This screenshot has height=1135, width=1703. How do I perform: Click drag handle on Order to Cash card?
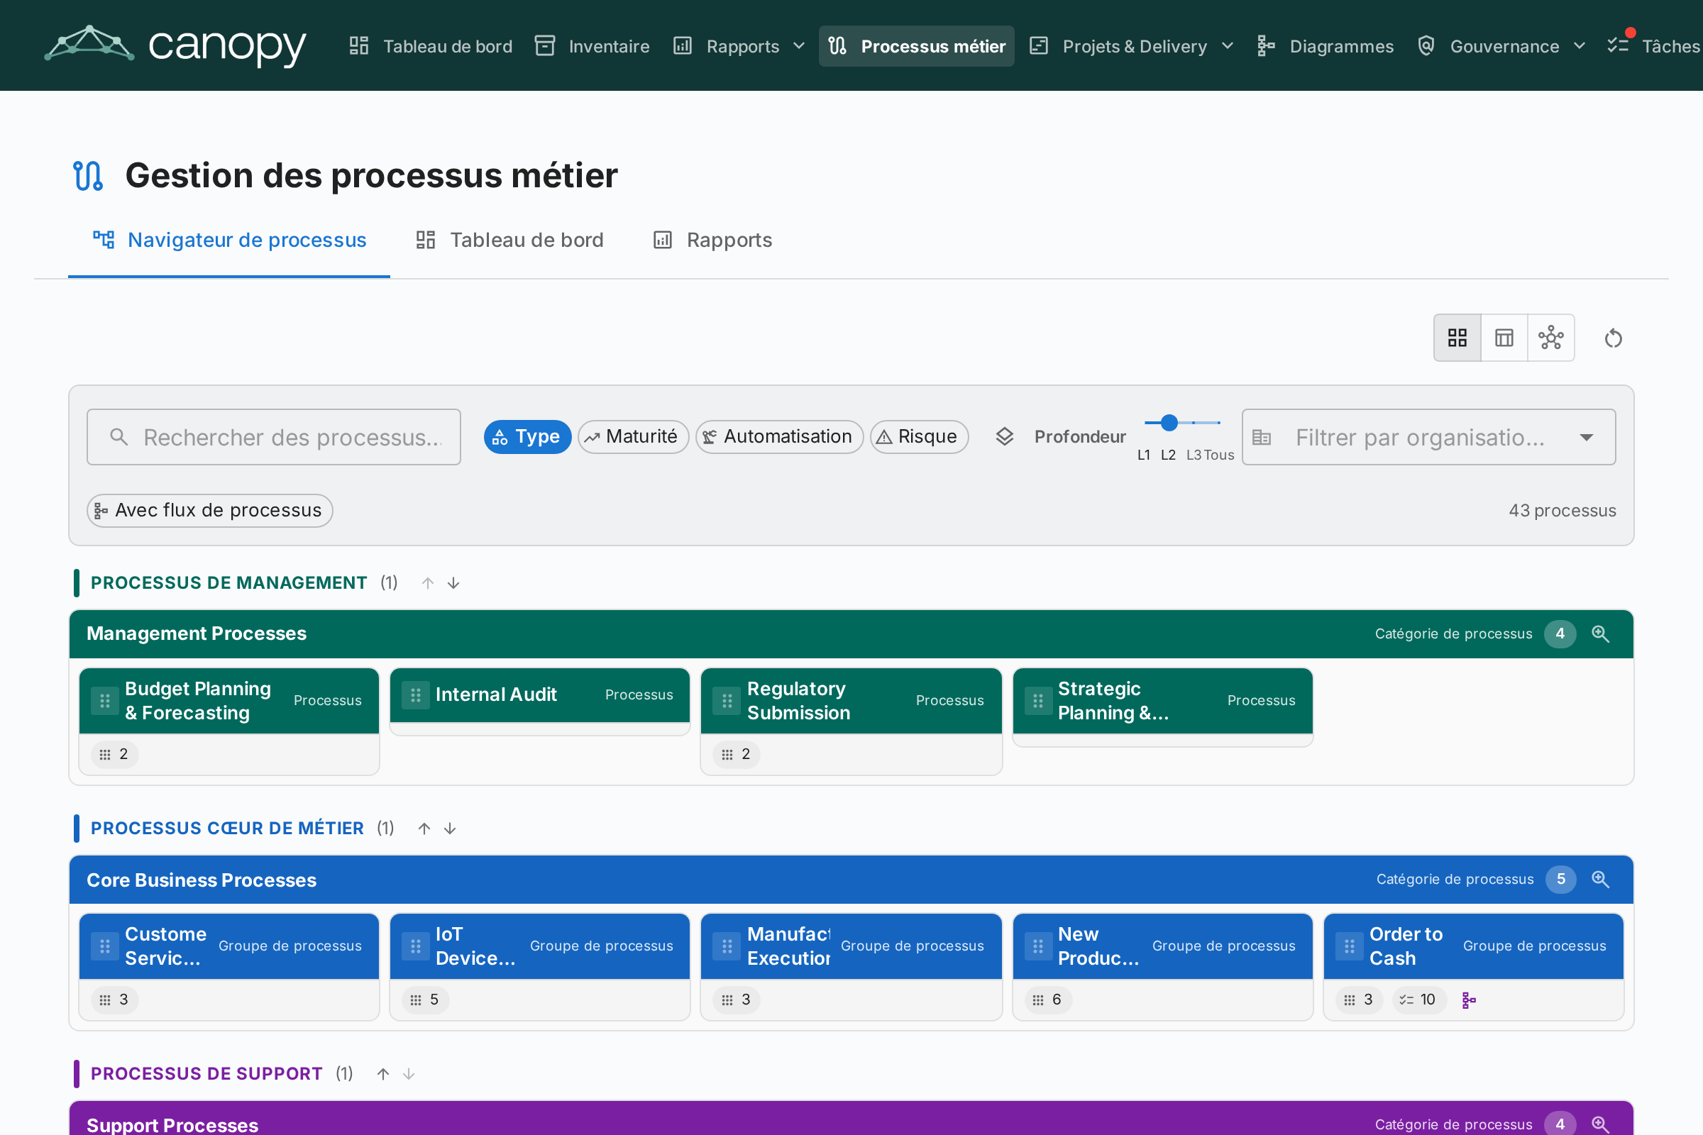point(1349,946)
